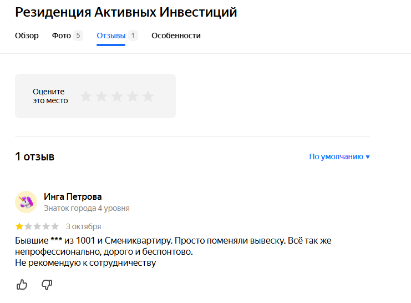Click the review date 3 октября
Image resolution: width=411 pixels, height=303 pixels.
[83, 226]
